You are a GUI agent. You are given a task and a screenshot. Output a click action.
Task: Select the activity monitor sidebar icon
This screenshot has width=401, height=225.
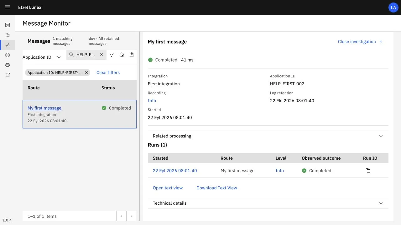tap(8, 45)
